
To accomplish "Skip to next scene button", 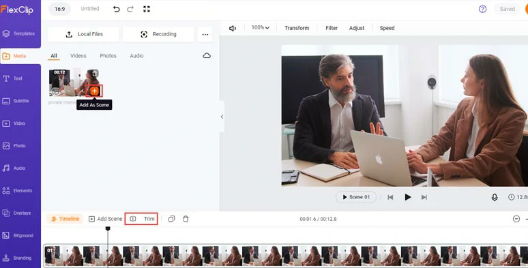I will click(x=424, y=197).
